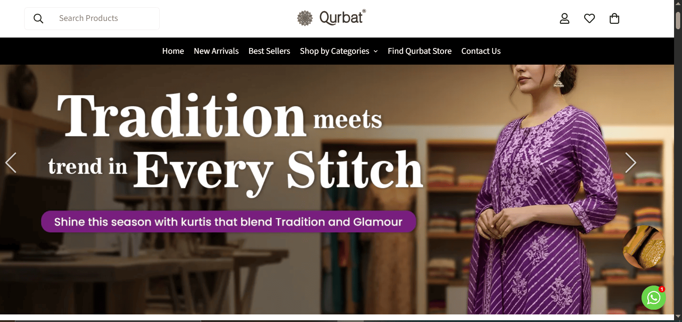Open WhatsApp chat bubble

pos(653,297)
